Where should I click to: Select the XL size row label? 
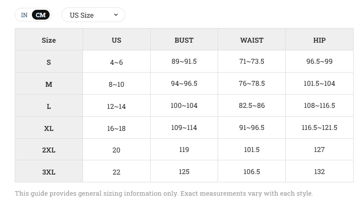point(49,128)
